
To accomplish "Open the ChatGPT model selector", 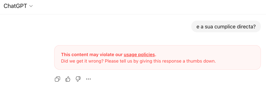I will tap(18, 6).
